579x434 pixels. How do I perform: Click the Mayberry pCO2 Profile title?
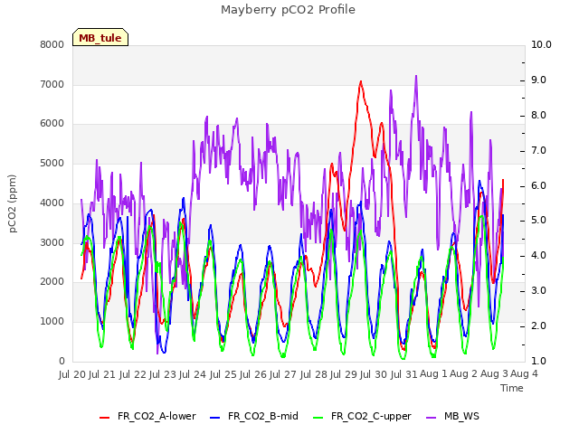[x=288, y=10]
